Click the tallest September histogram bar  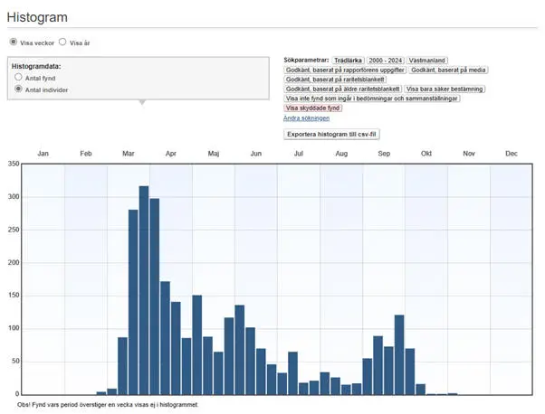click(399, 353)
